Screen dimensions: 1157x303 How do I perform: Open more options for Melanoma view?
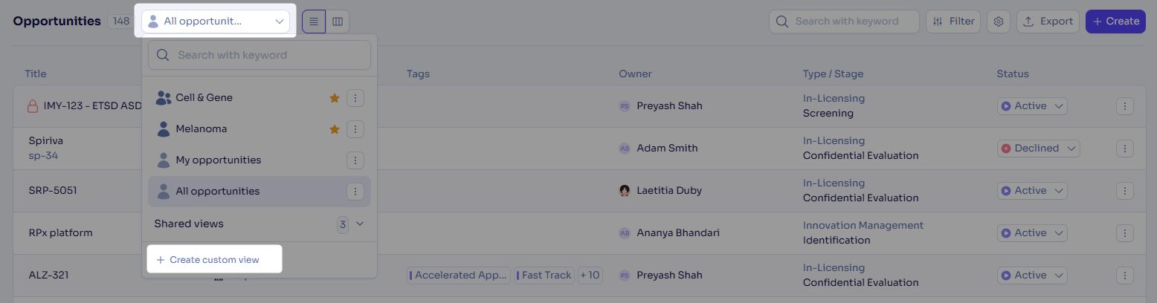pos(355,129)
